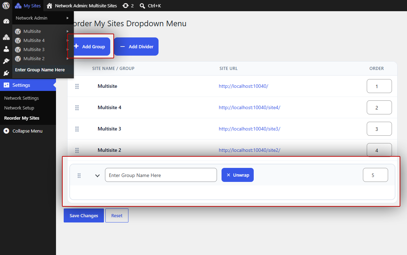
Task: Click the Multisite 3 site name
Action: [x=109, y=129]
